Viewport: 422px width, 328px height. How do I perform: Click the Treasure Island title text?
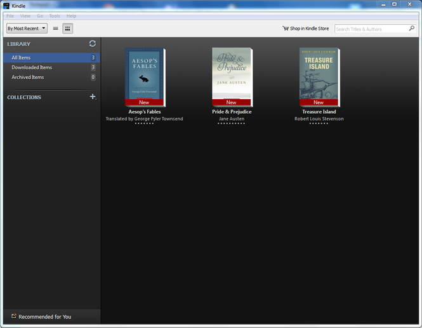click(x=319, y=112)
